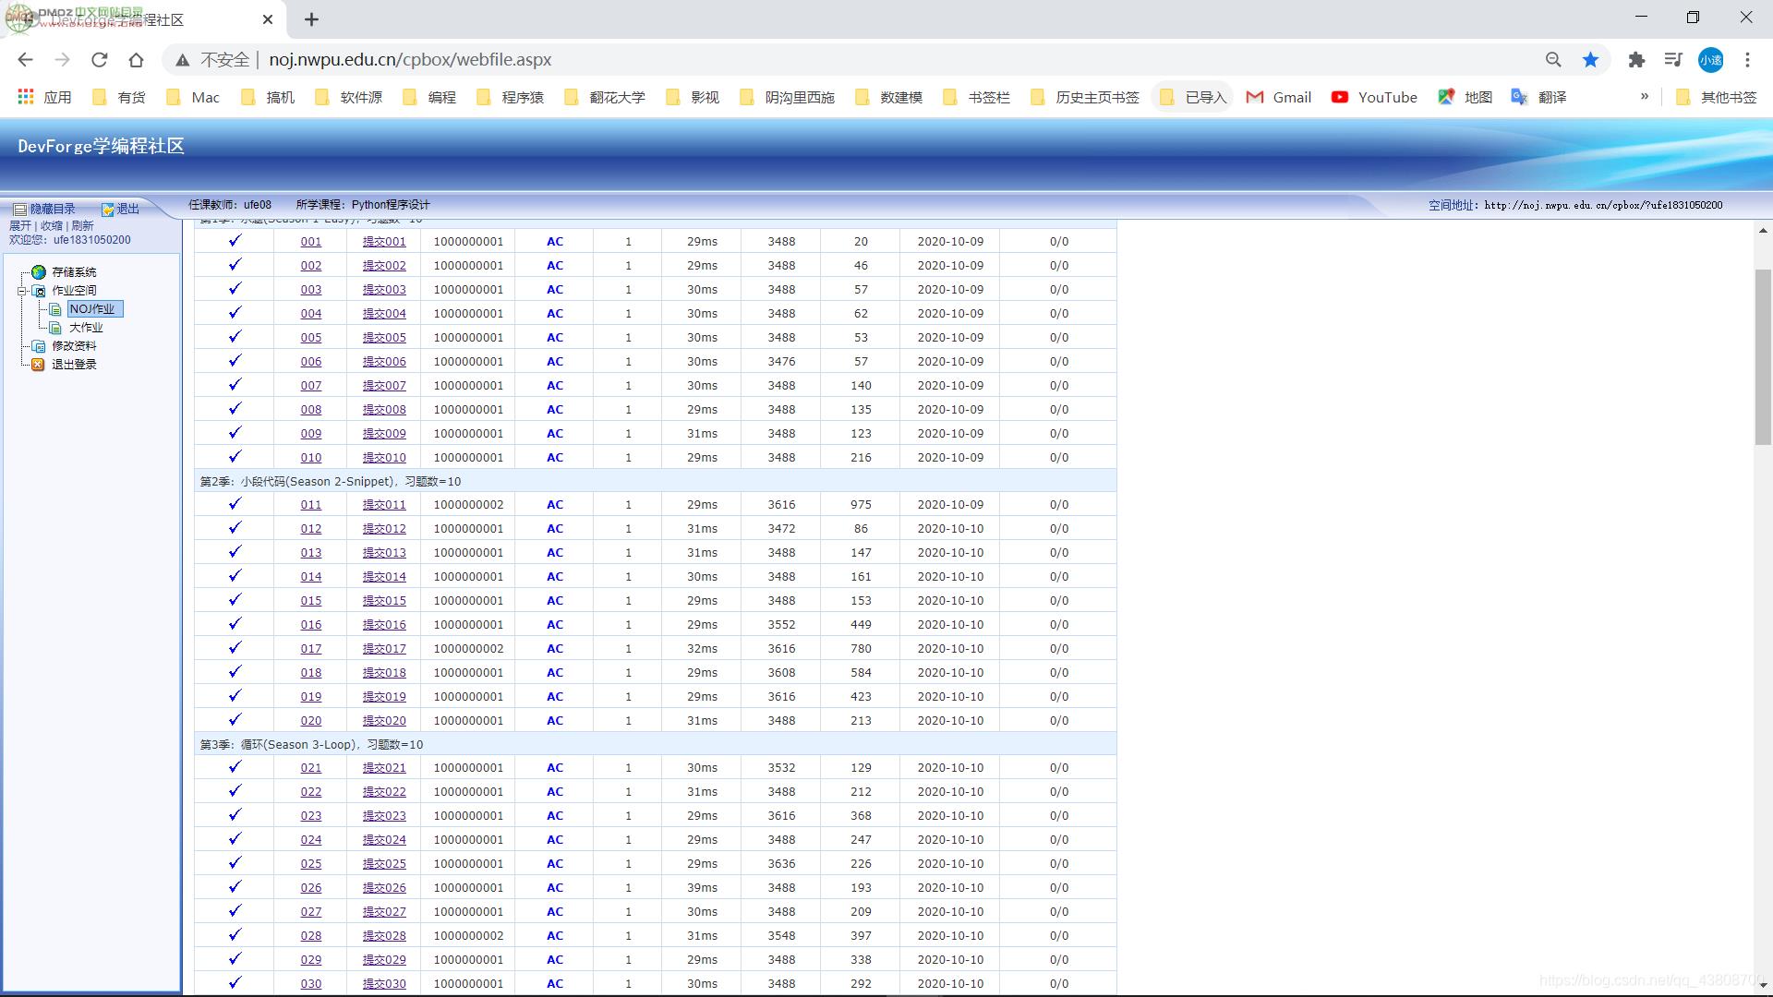Click the 975 value in row 011
The height and width of the screenshot is (997, 1773).
point(861,505)
